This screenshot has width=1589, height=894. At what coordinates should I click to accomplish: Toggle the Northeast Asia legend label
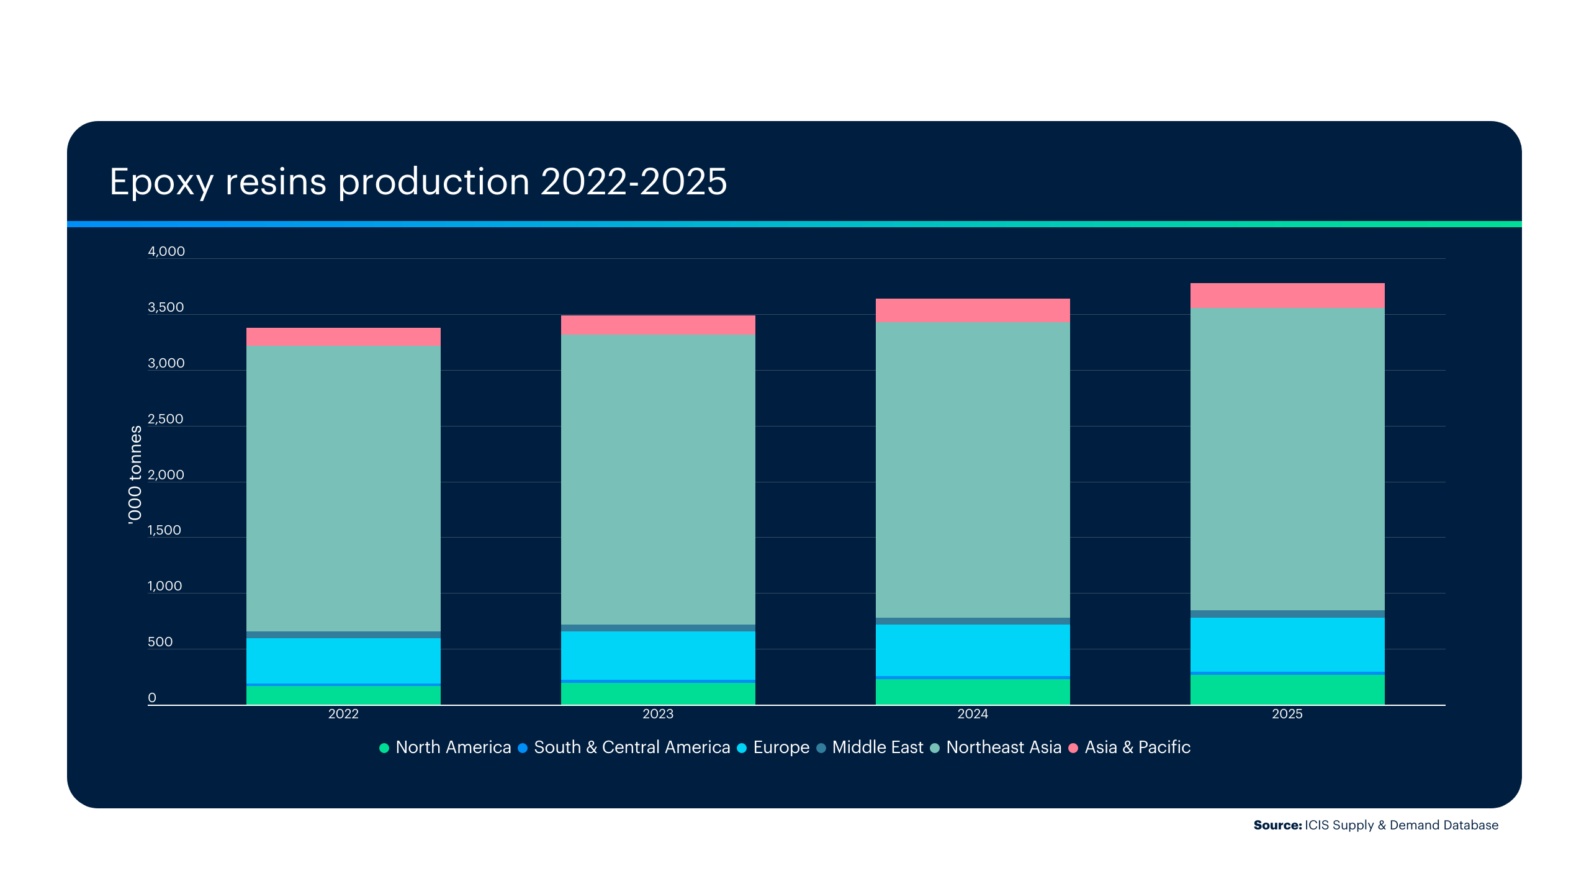pyautogui.click(x=1003, y=747)
